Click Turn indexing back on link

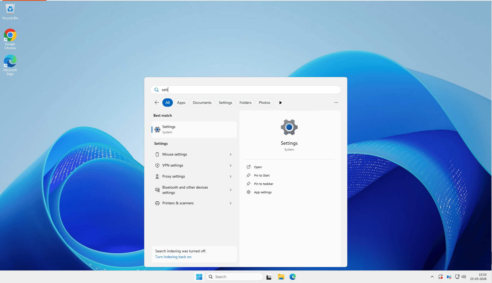(174, 257)
